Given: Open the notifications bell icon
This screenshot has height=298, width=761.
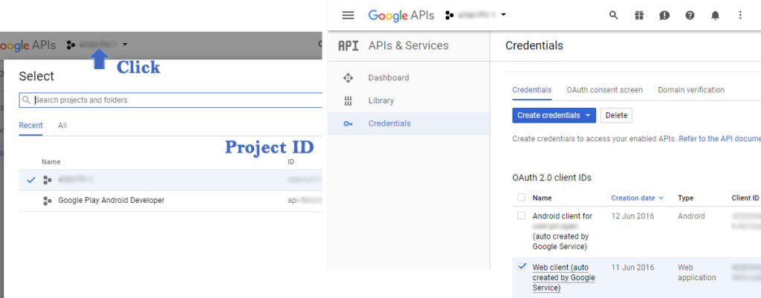Looking at the screenshot, I should tap(715, 16).
